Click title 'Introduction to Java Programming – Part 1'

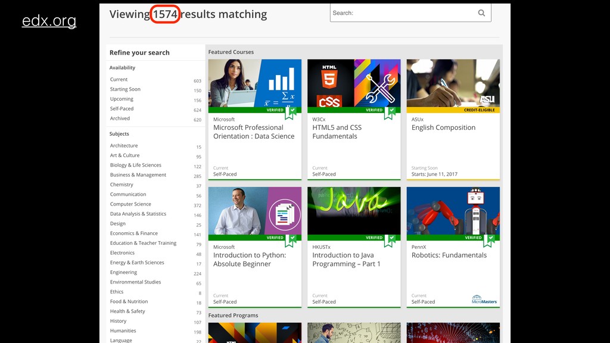(x=346, y=260)
